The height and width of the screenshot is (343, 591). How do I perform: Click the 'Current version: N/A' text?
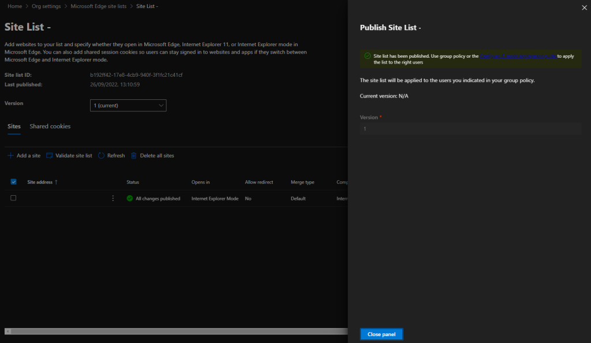384,96
